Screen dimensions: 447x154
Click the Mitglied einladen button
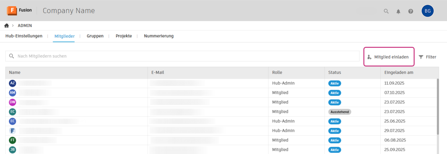pyautogui.click(x=389, y=57)
